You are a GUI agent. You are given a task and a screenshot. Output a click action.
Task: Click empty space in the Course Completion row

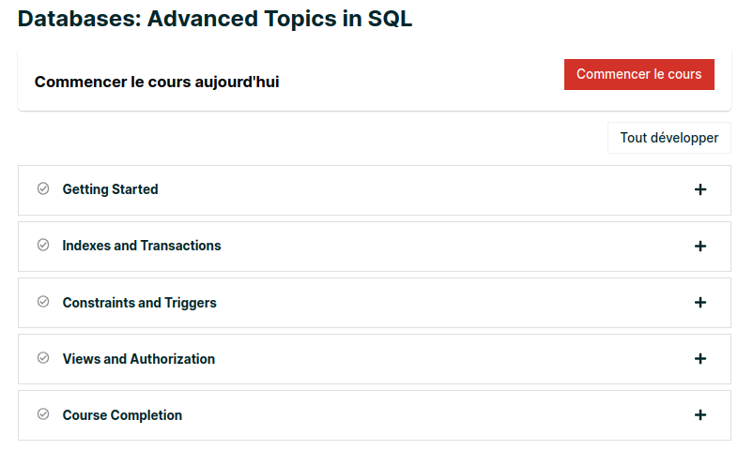point(423,415)
